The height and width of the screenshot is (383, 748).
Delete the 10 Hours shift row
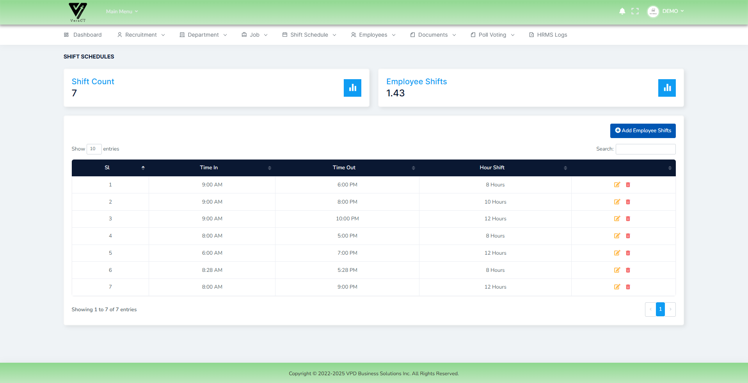point(628,202)
